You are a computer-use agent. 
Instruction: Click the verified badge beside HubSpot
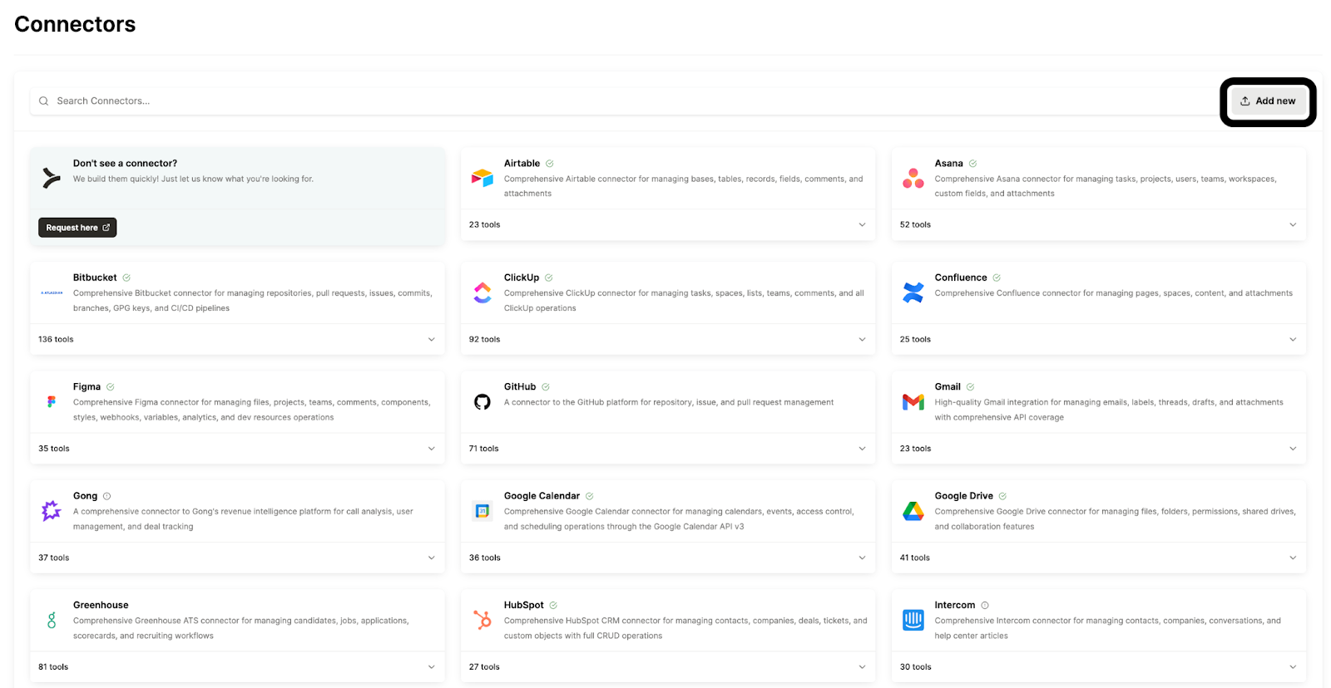pyautogui.click(x=553, y=606)
